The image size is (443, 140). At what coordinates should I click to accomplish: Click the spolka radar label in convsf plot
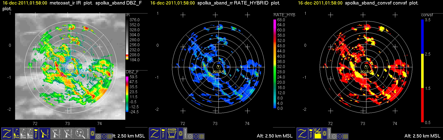point(366,71)
